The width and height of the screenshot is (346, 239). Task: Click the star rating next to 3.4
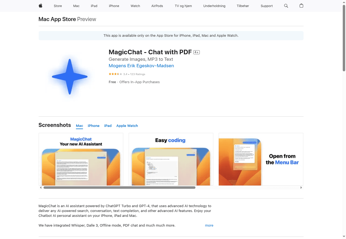115,74
